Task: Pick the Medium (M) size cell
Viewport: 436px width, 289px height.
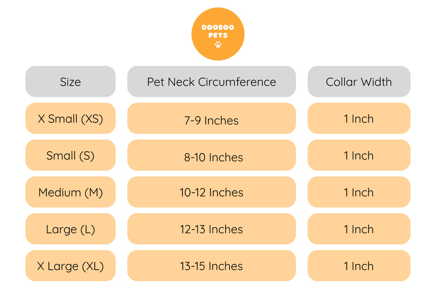Action: (70, 192)
